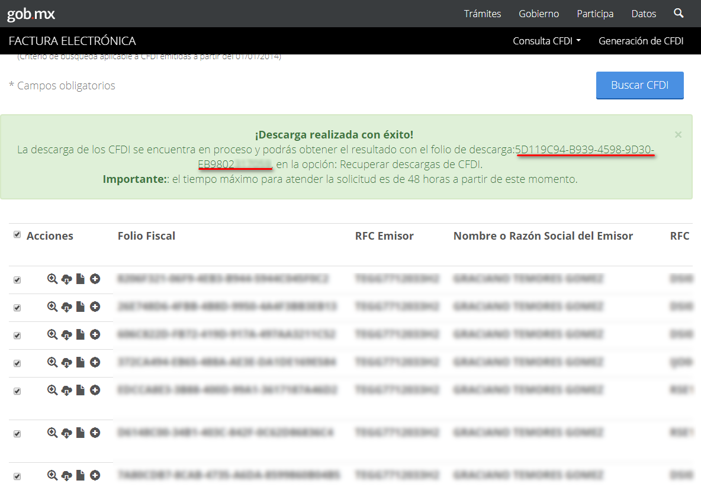
Task: Open the Trámites menu item
Action: coord(482,14)
